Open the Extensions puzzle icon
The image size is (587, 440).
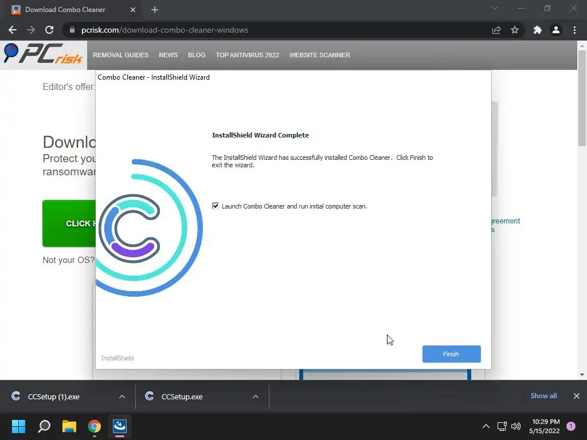click(538, 30)
